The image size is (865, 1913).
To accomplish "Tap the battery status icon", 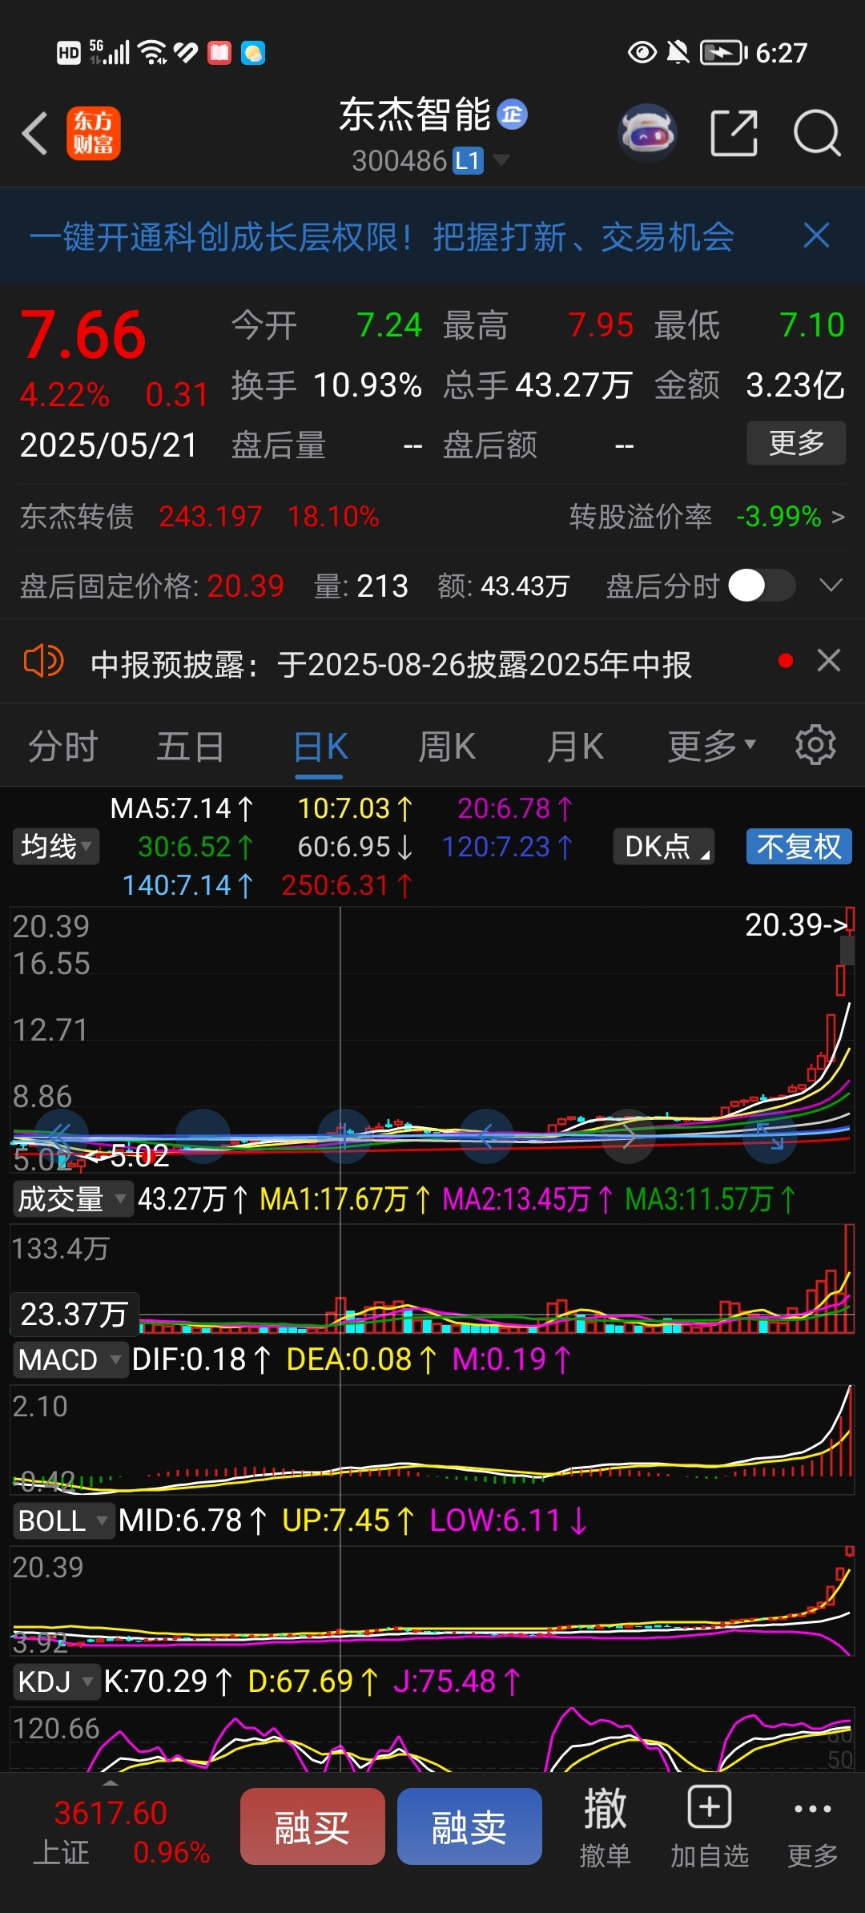I will [724, 53].
